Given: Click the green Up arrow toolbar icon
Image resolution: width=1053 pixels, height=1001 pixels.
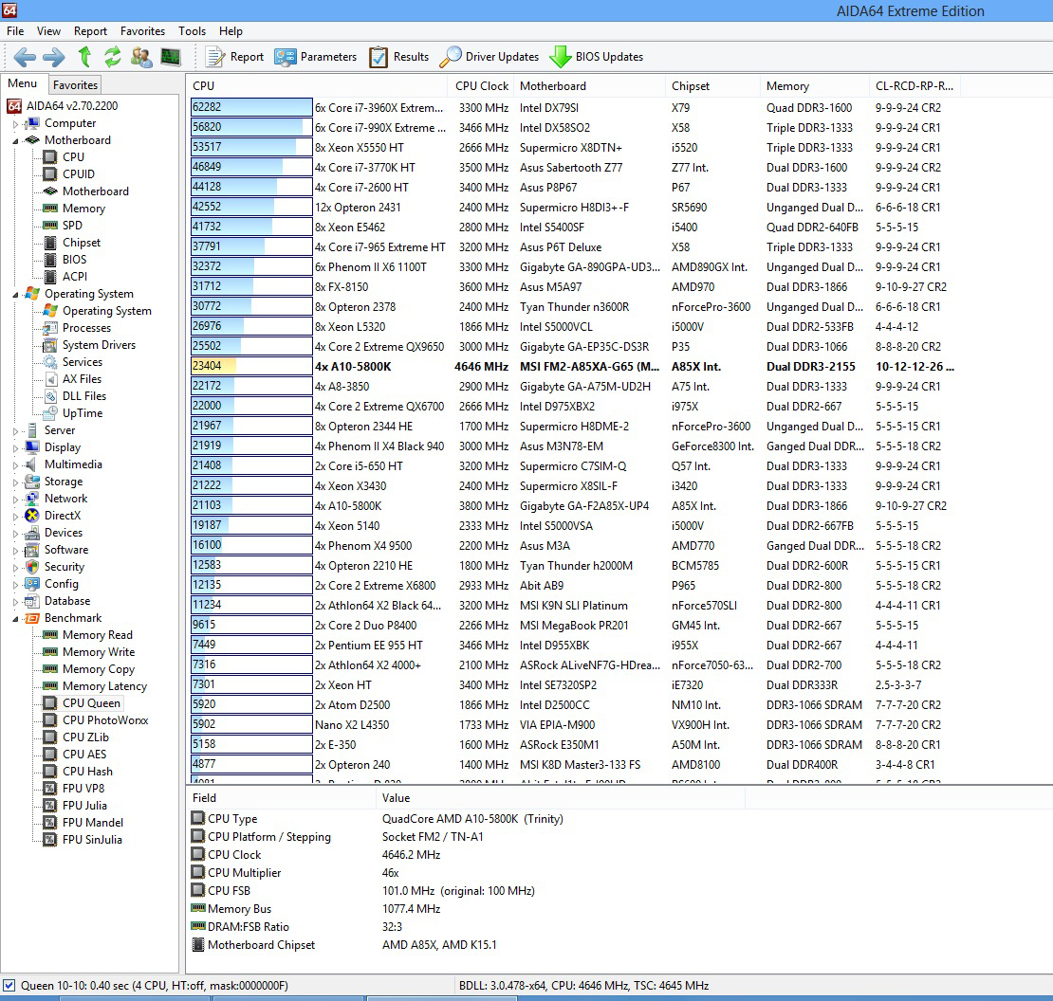Looking at the screenshot, I should [84, 57].
